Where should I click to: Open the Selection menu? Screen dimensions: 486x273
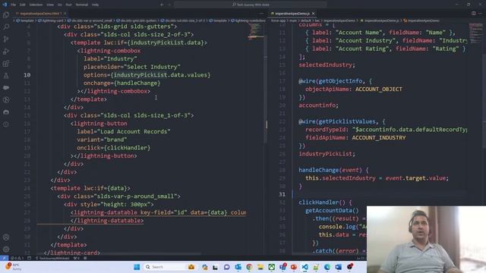pyautogui.click(x=36, y=5)
